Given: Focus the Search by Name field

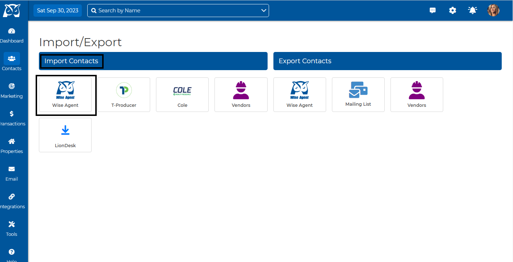Looking at the screenshot, I should [x=178, y=11].
